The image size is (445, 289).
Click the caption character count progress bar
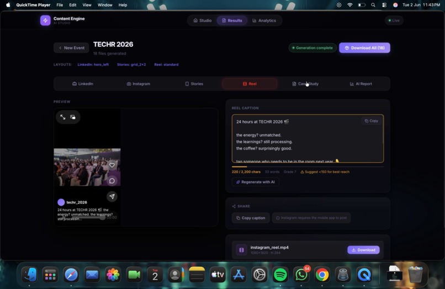[308, 167]
